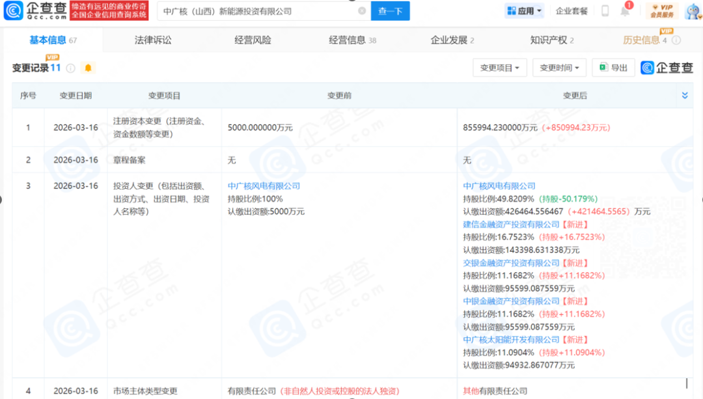This screenshot has width=703, height=399.
Task: Export records with 导出 button
Action: (613, 68)
